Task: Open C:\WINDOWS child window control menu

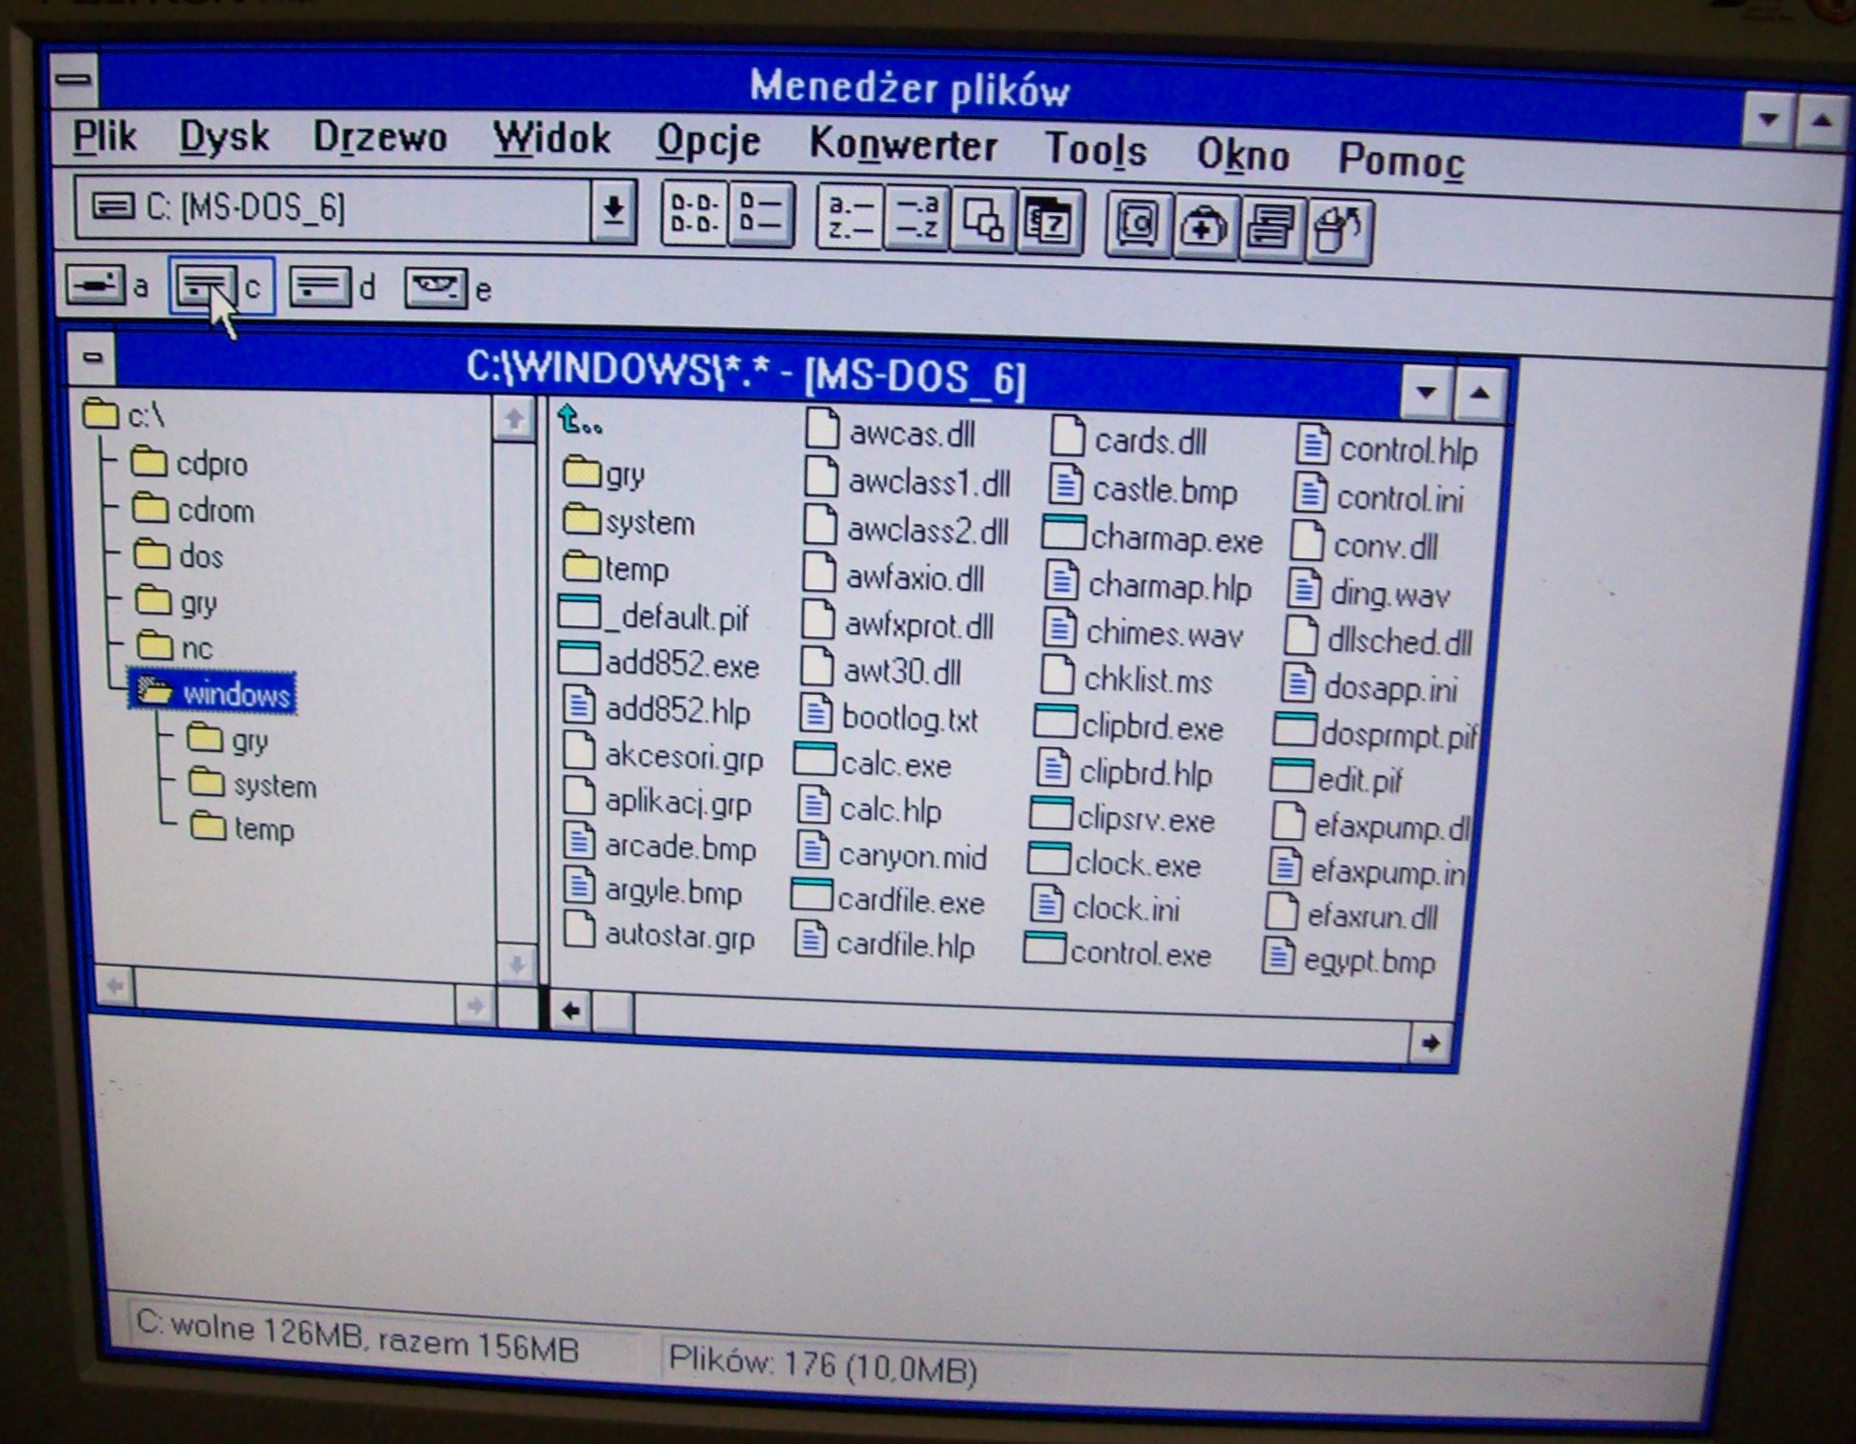Action: pos(93,357)
